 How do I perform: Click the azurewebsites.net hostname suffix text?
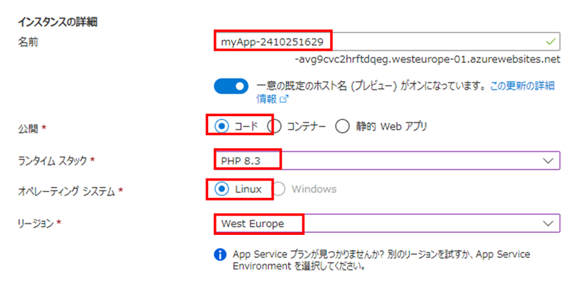(x=427, y=59)
